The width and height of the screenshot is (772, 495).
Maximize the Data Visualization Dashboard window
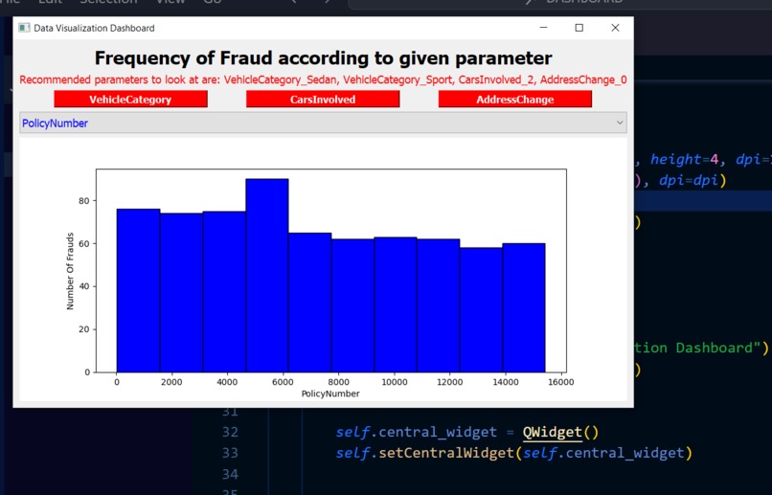click(x=579, y=28)
